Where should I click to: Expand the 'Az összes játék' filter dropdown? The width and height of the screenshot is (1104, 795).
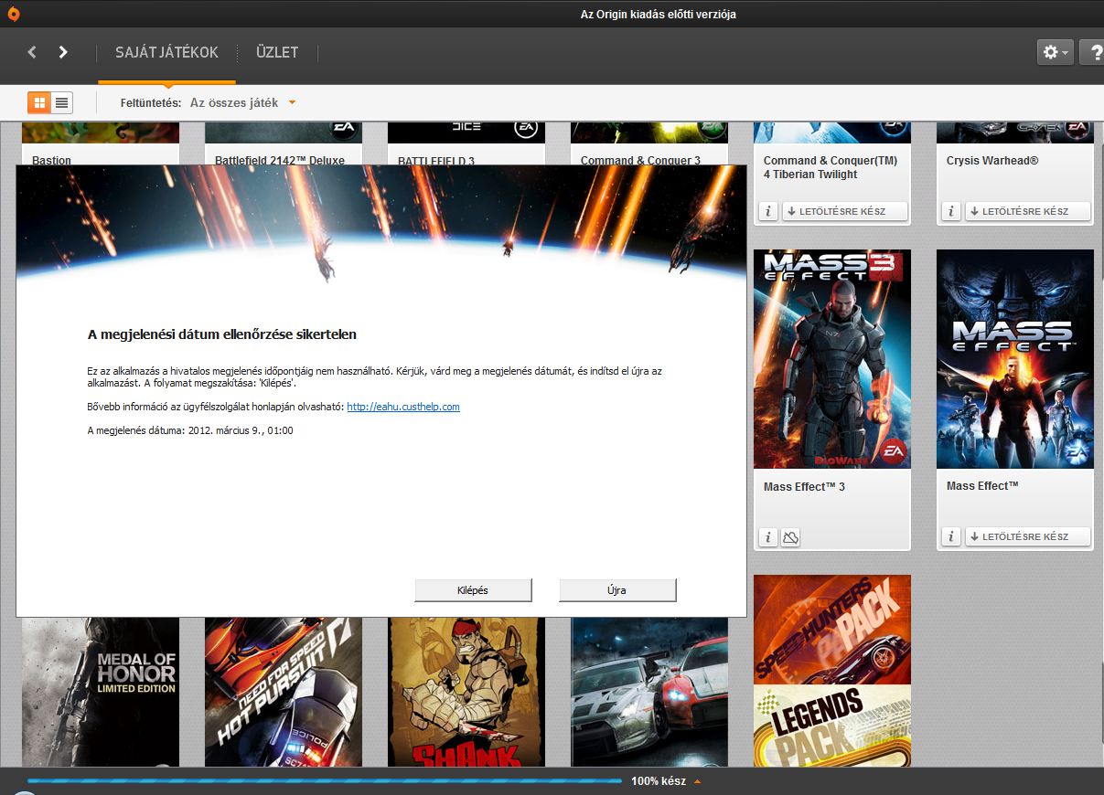tap(242, 102)
